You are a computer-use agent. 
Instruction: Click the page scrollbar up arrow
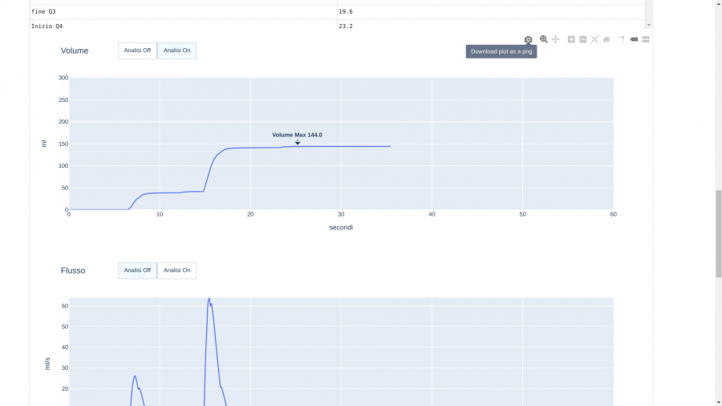[x=718, y=2]
